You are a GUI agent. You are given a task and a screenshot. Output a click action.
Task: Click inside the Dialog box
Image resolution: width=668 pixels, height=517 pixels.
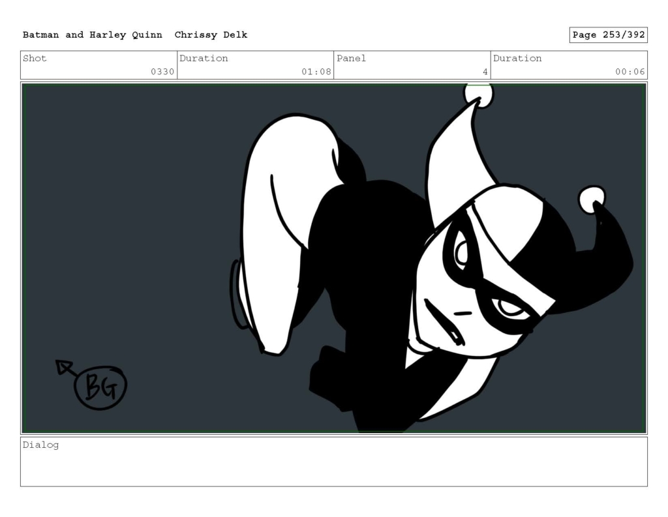click(x=334, y=462)
